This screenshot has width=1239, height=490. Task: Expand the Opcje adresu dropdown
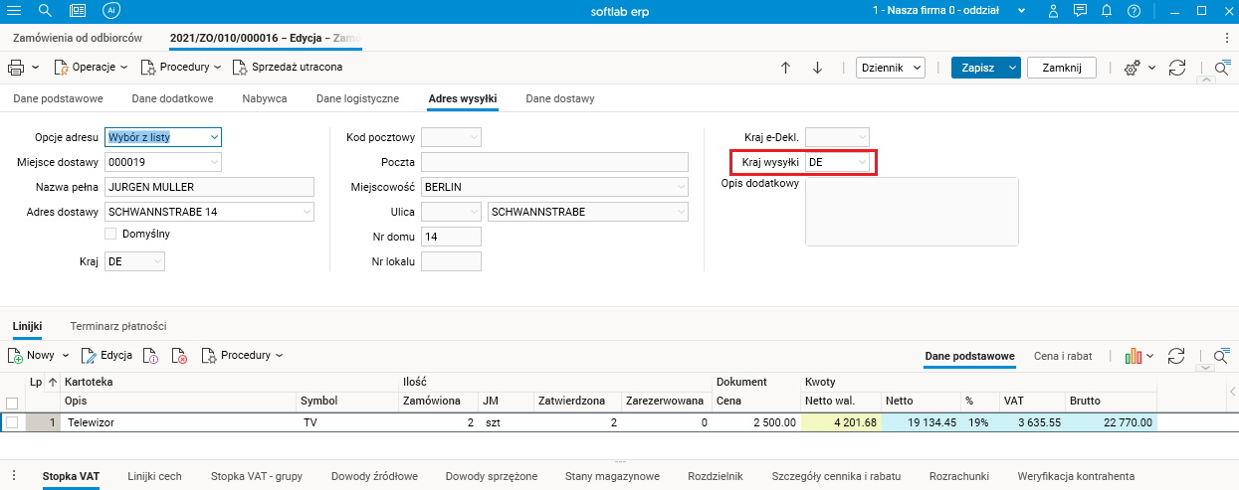[214, 137]
